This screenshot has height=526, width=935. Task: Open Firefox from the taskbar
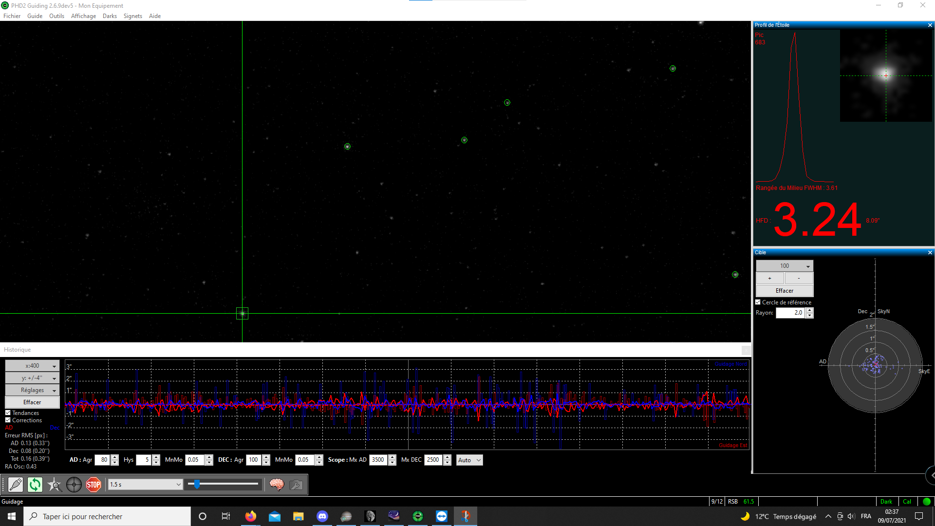[x=250, y=516]
